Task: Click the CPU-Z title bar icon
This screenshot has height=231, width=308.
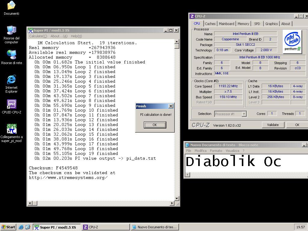Action: pos(192,16)
